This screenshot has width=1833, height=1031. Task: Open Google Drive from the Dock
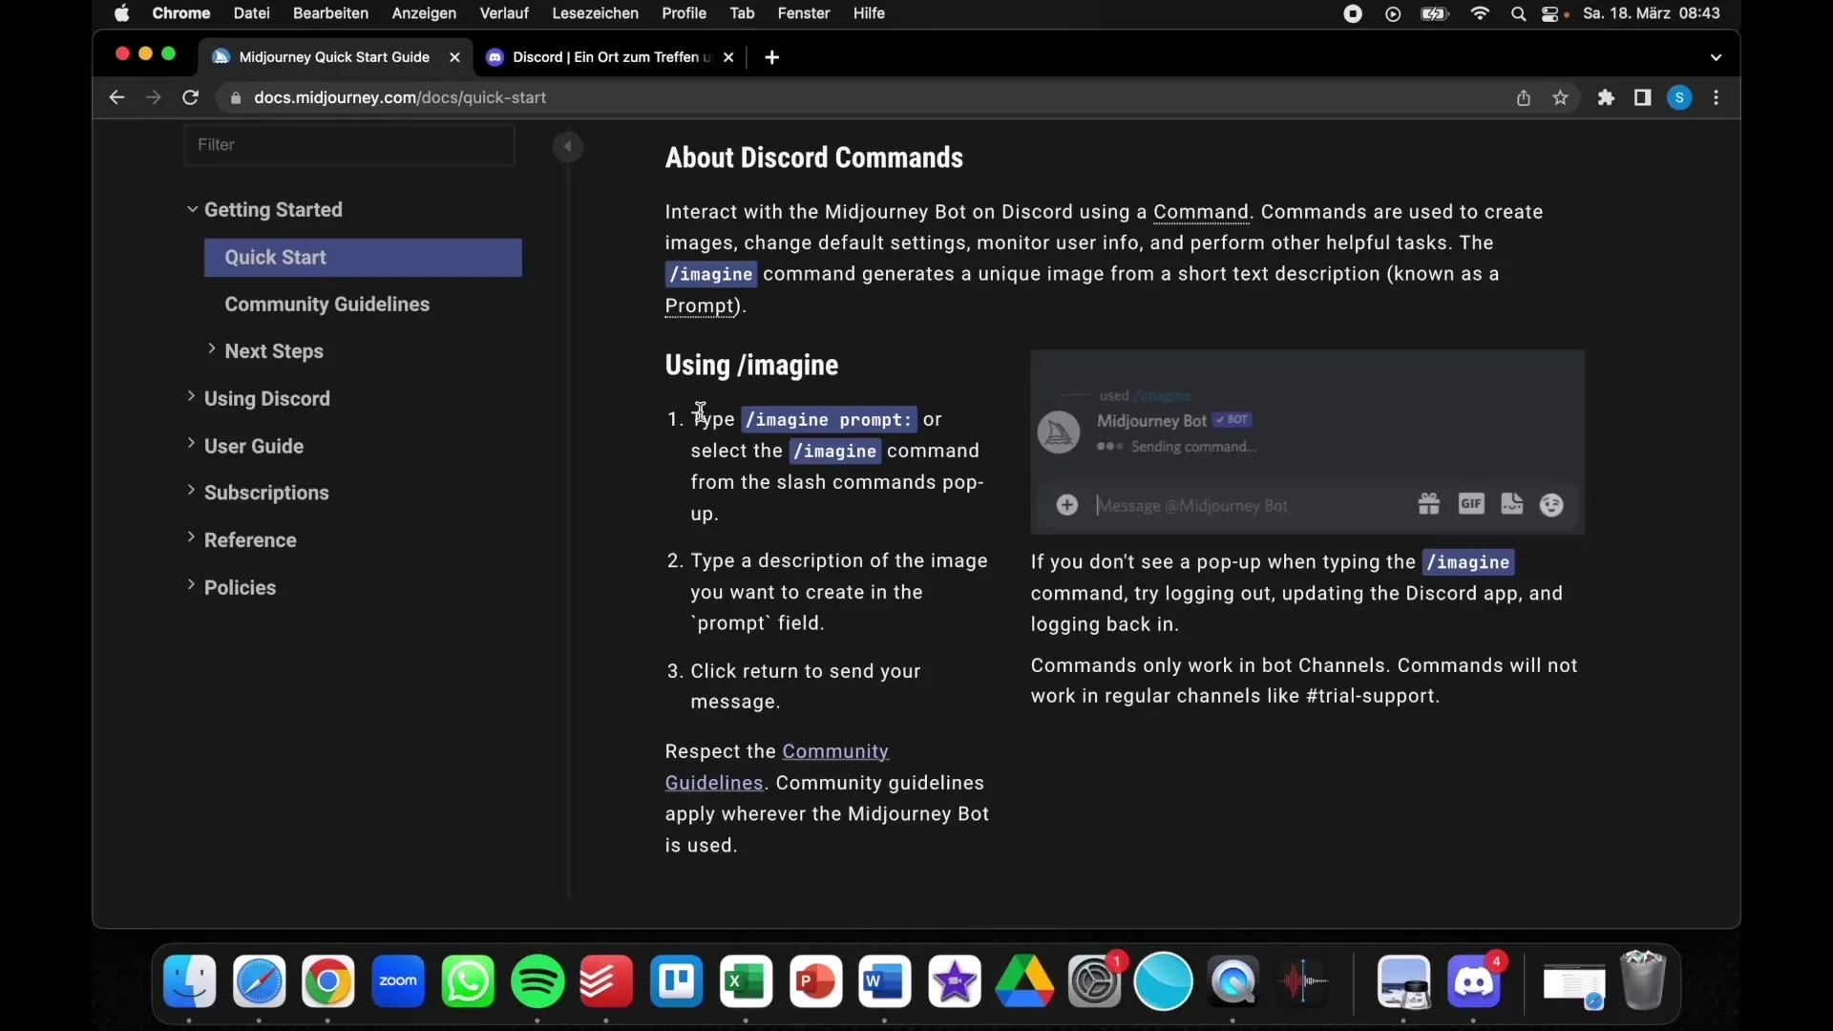[1024, 981]
